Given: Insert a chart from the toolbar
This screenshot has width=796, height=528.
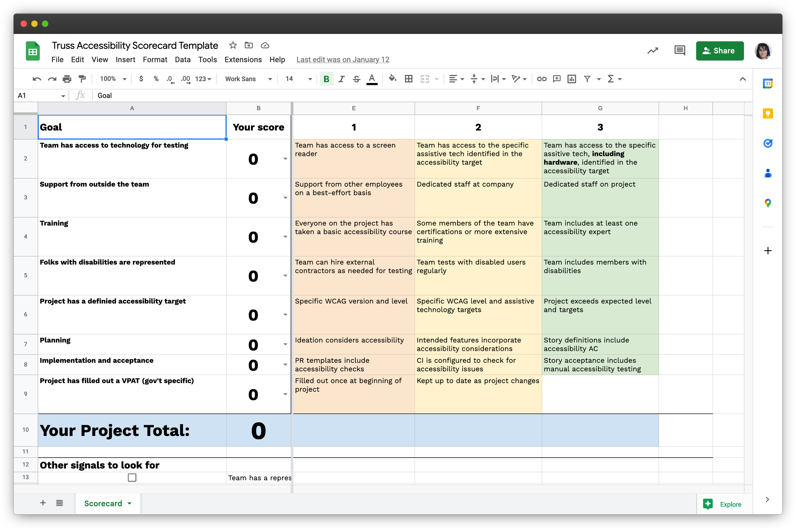Looking at the screenshot, I should pos(572,78).
